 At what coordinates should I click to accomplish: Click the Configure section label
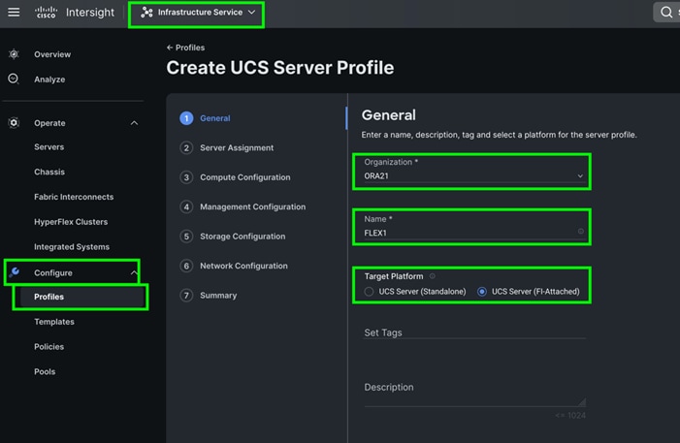click(53, 272)
